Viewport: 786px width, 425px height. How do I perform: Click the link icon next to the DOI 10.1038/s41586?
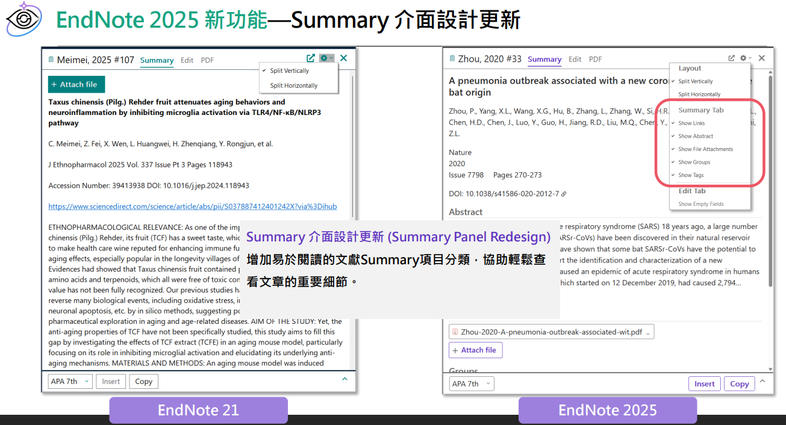(563, 194)
